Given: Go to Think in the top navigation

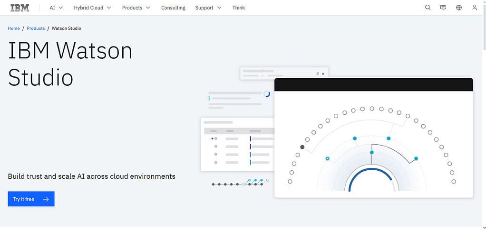Looking at the screenshot, I should (x=239, y=8).
